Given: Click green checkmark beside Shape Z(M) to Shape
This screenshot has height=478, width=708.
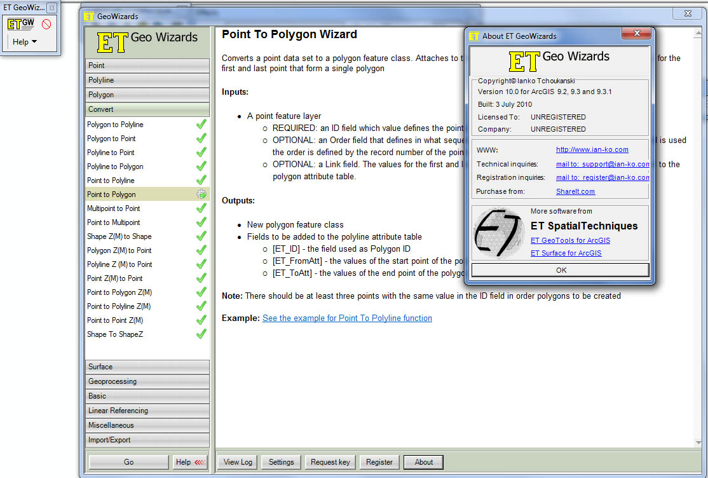Looking at the screenshot, I should tap(201, 236).
